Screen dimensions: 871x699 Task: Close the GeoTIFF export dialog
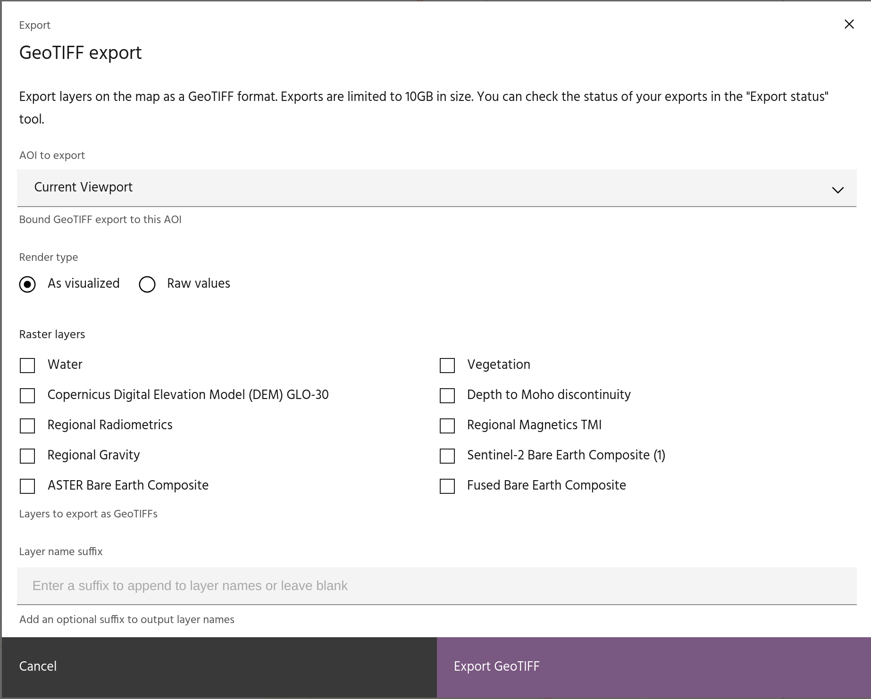849,24
